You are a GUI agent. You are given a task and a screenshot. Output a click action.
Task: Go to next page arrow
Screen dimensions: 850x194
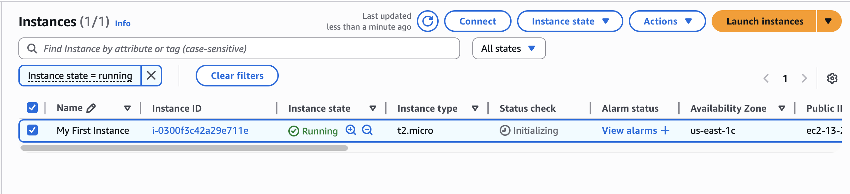804,78
